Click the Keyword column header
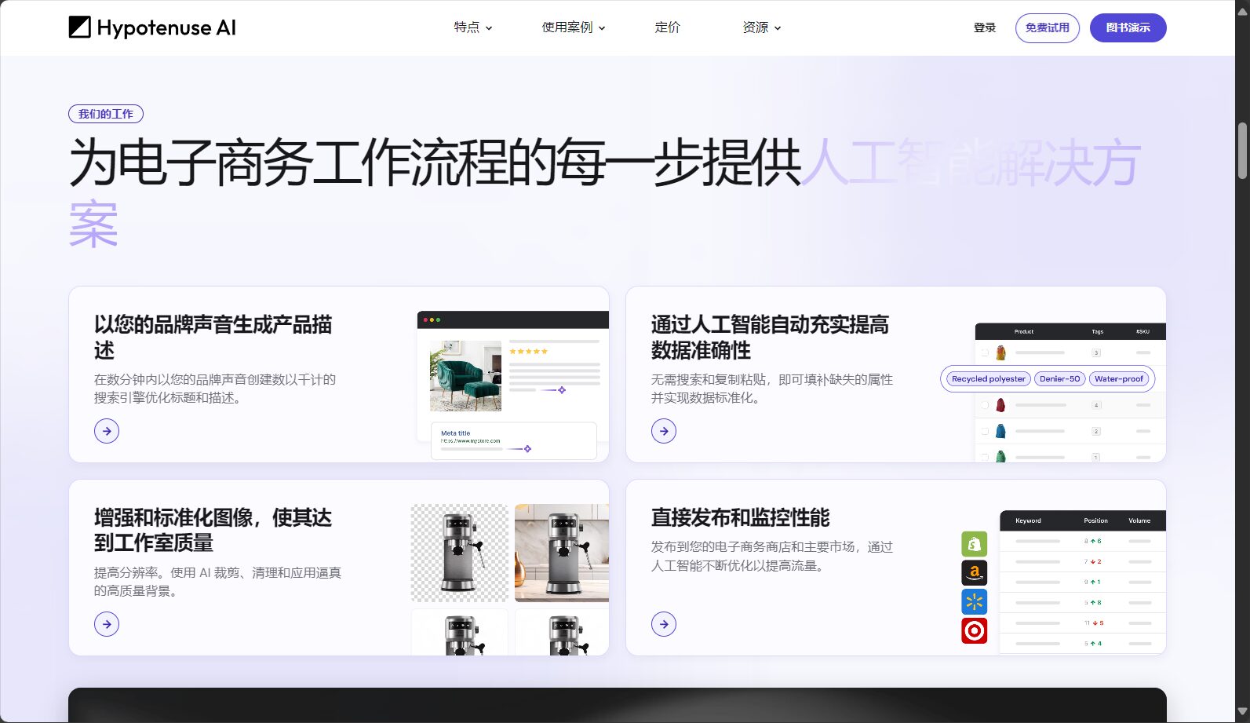This screenshot has width=1250, height=723. tap(1028, 520)
